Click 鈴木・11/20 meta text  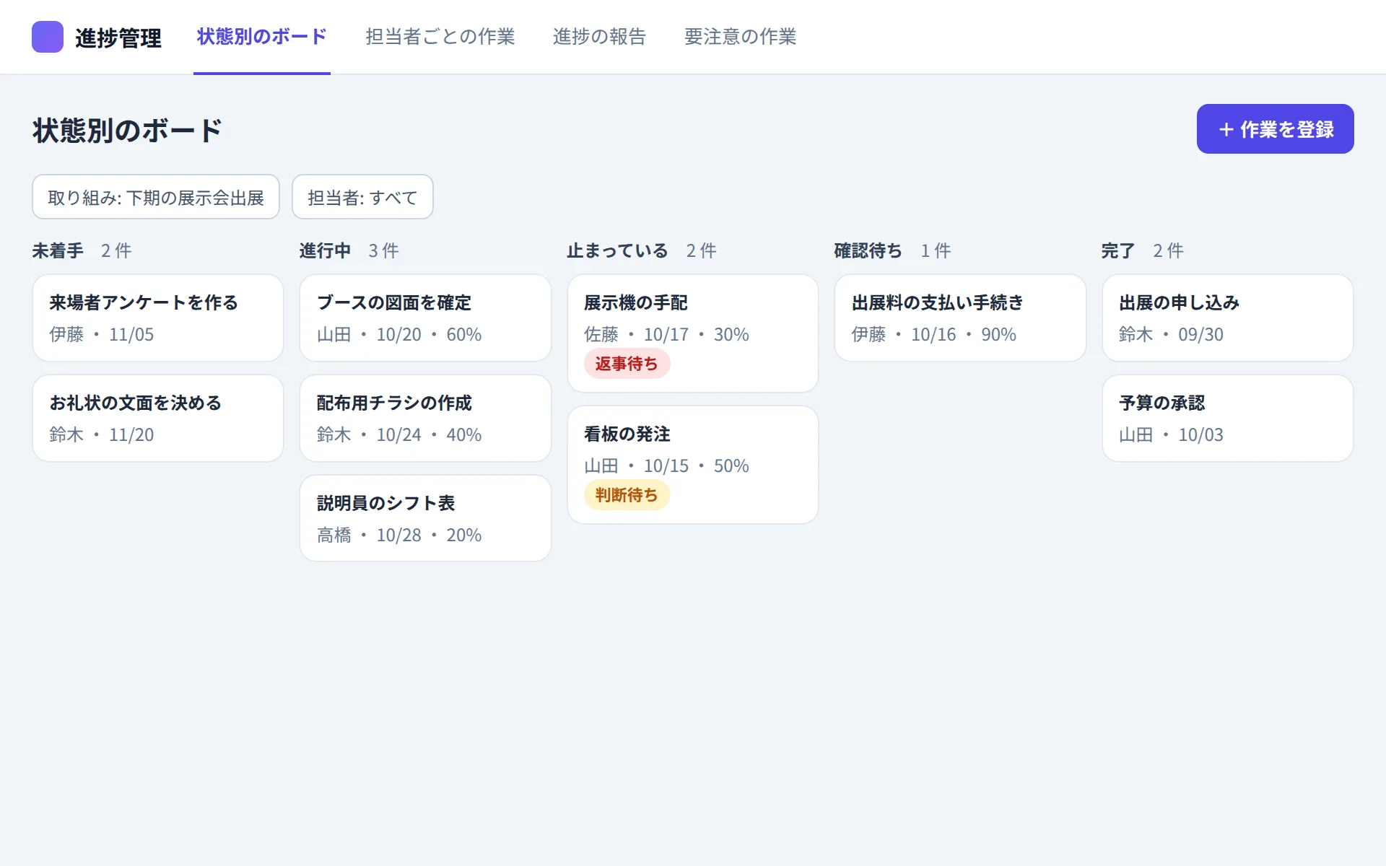tap(101, 434)
